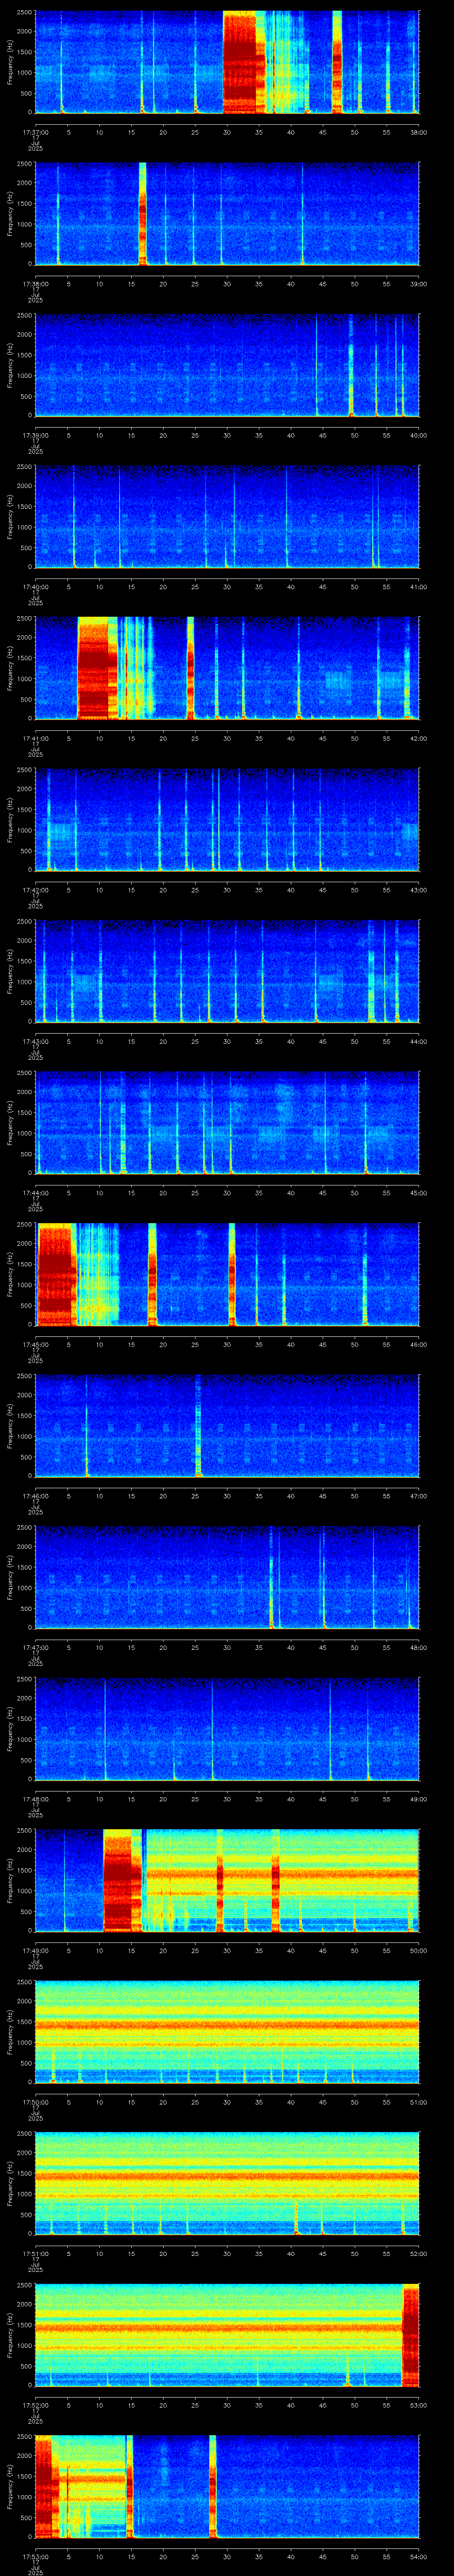The width and height of the screenshot is (454, 2576).
Task: Select the 38:00 end-of-axis time label
Action: pos(418,131)
